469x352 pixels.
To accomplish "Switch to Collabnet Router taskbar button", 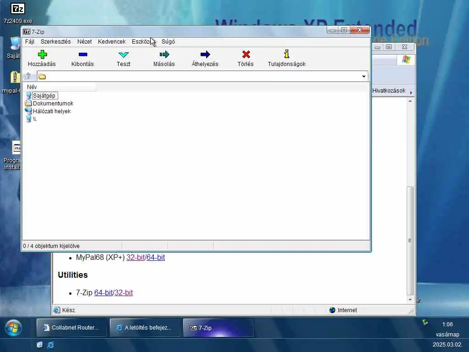I will tap(71, 328).
